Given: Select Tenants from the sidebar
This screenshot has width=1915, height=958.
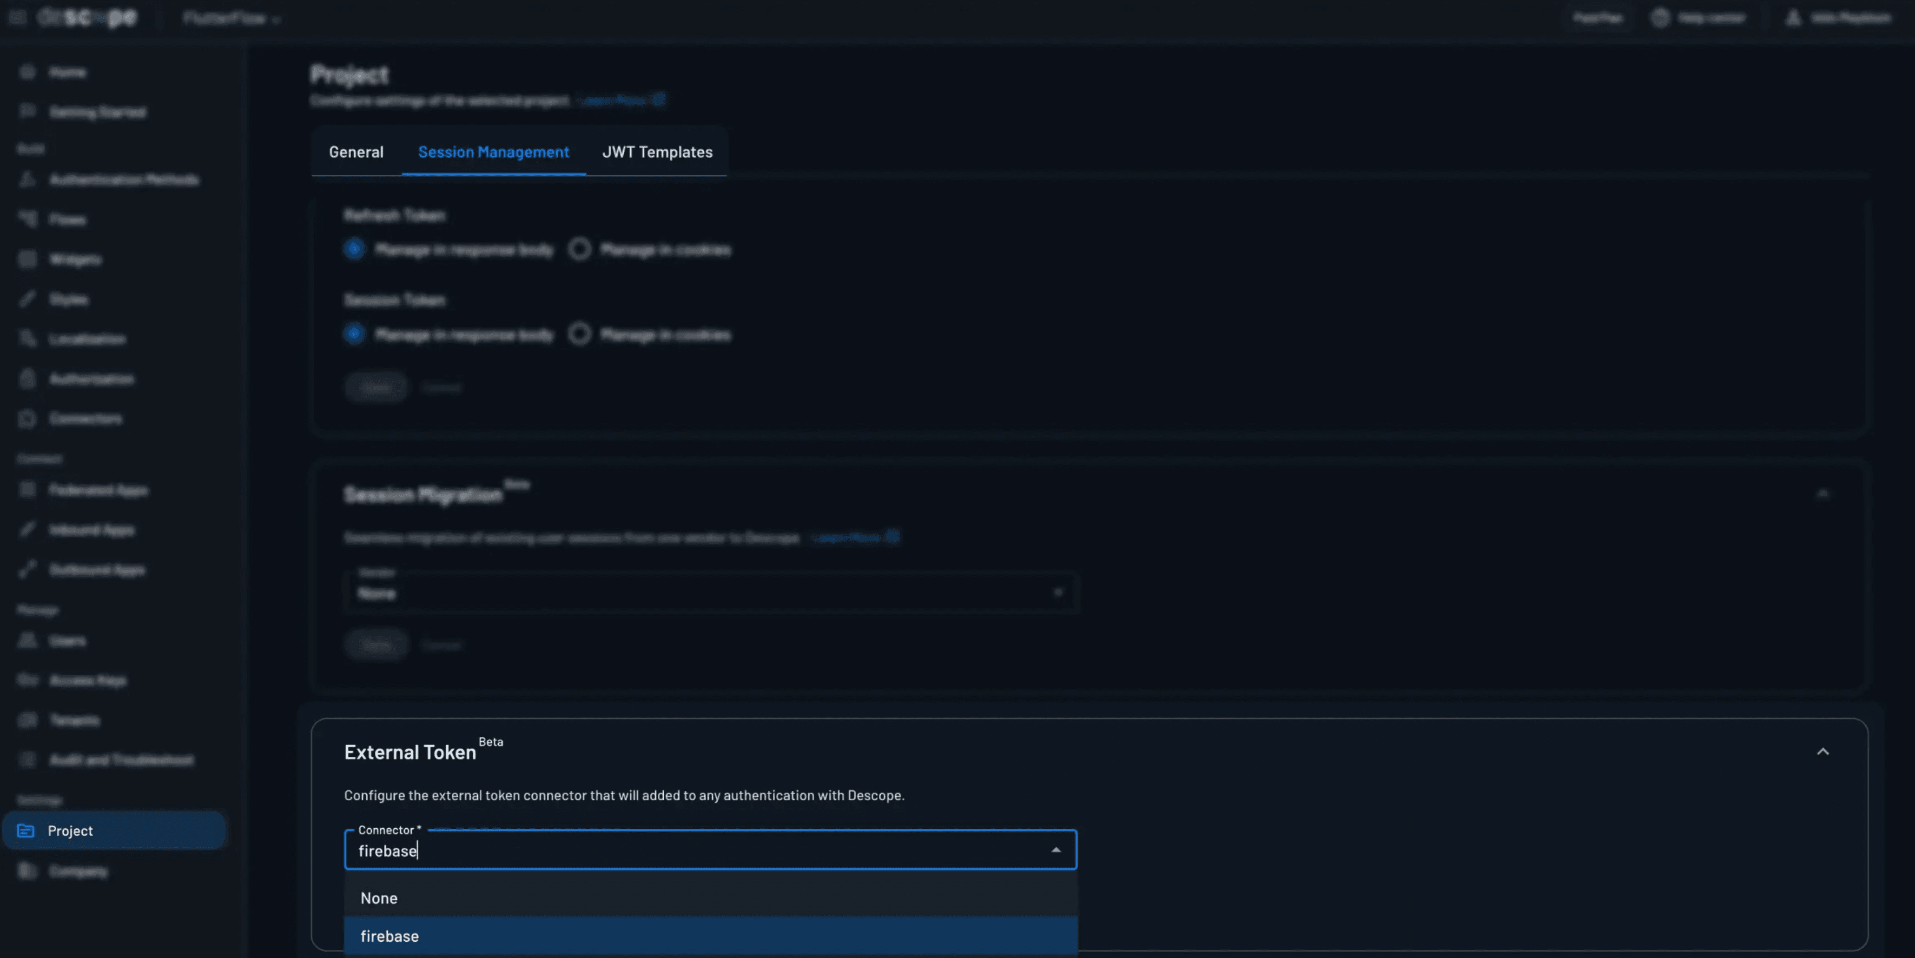Looking at the screenshot, I should pyautogui.click(x=74, y=720).
